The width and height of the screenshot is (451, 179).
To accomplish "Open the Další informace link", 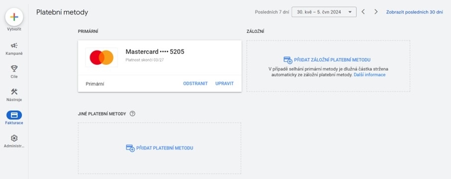I will click(369, 75).
